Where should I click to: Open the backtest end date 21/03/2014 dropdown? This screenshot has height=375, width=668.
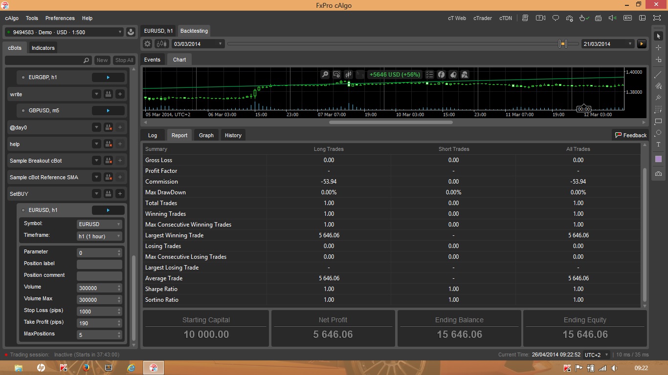[608, 43]
